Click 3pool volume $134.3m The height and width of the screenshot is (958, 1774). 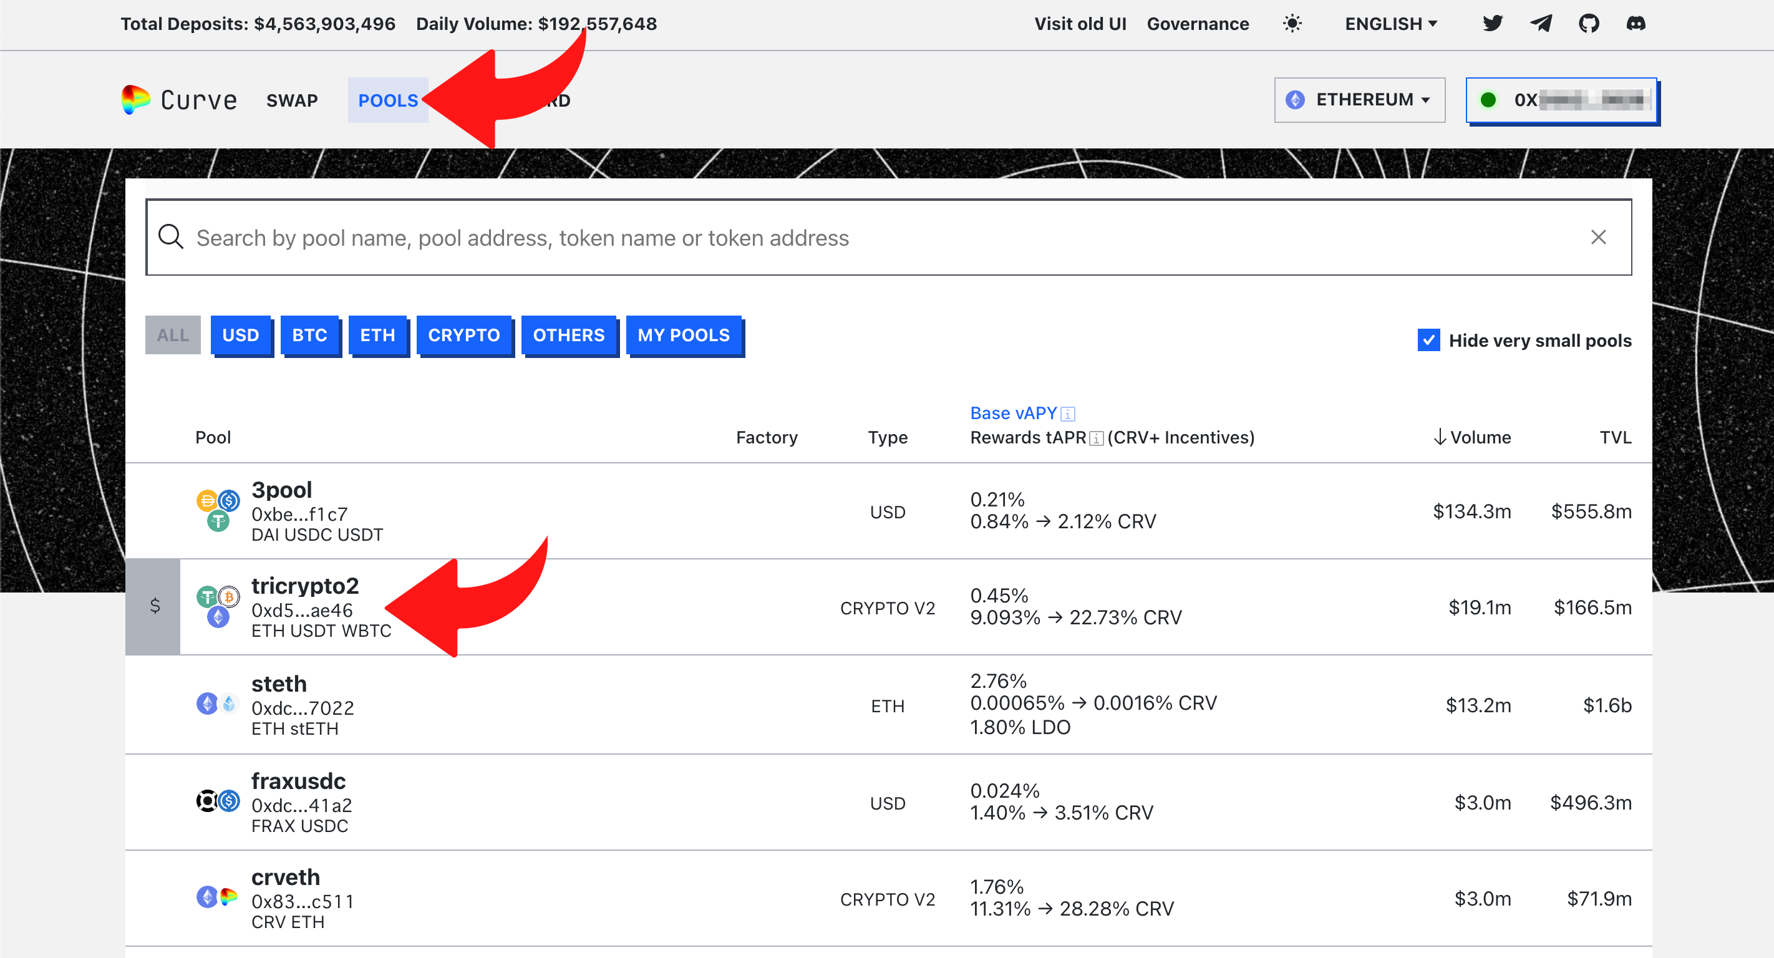tap(1471, 511)
